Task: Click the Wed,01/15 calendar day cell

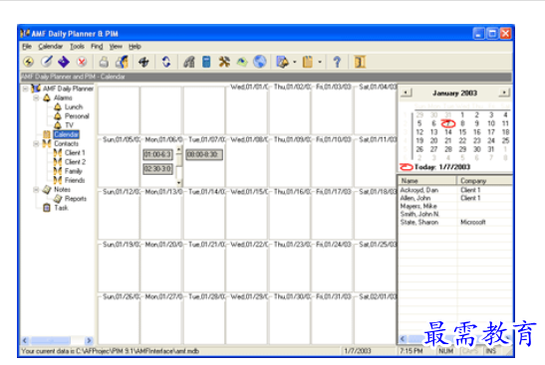Action: 246,215
